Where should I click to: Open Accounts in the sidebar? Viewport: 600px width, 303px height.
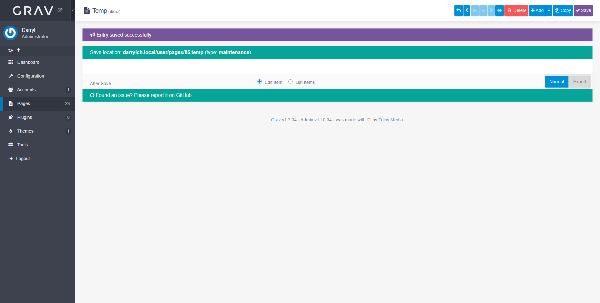(37, 90)
